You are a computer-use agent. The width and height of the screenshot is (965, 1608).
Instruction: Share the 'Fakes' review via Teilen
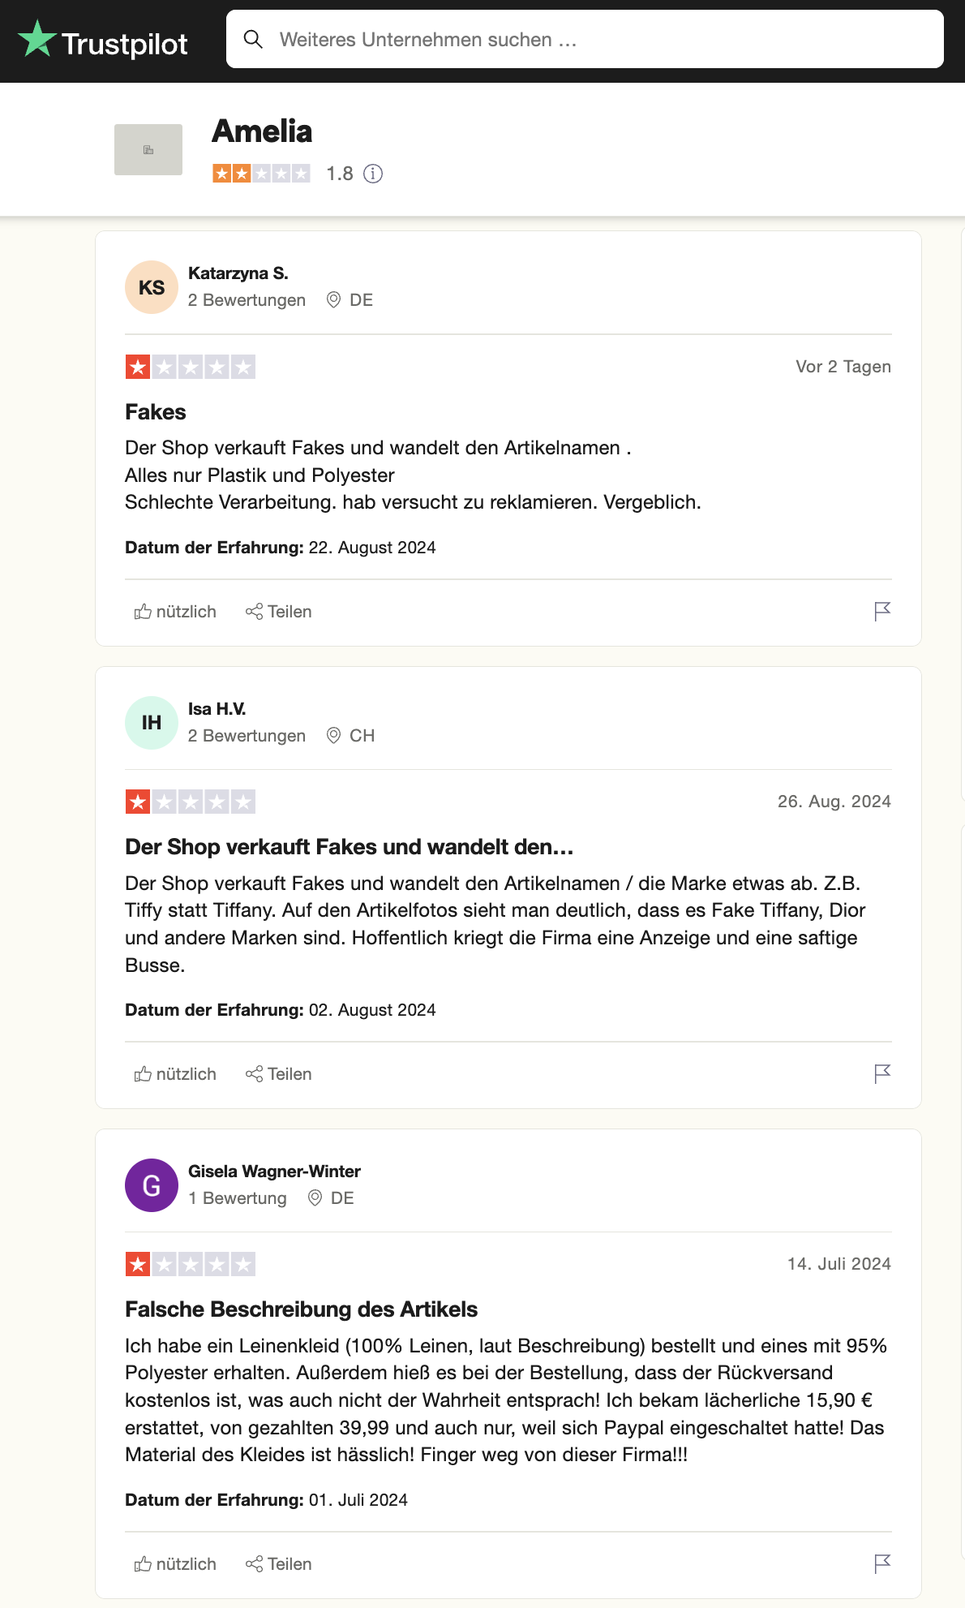pyautogui.click(x=279, y=612)
